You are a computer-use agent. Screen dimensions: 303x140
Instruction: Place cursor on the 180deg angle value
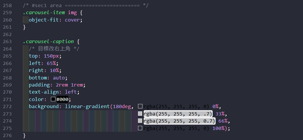click(x=121, y=106)
